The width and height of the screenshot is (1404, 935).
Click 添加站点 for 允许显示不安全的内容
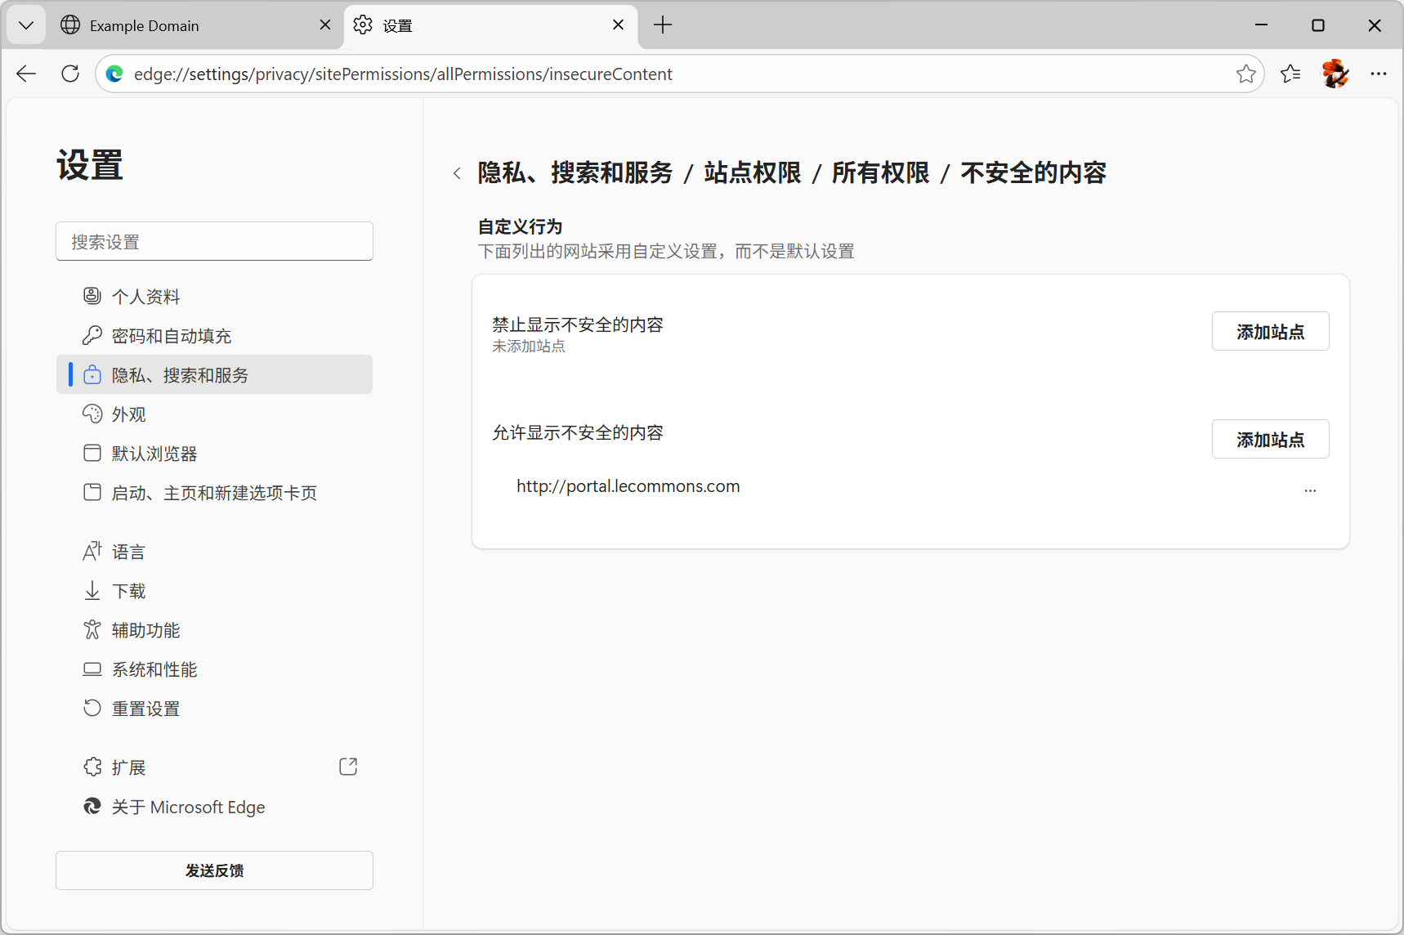1270,439
